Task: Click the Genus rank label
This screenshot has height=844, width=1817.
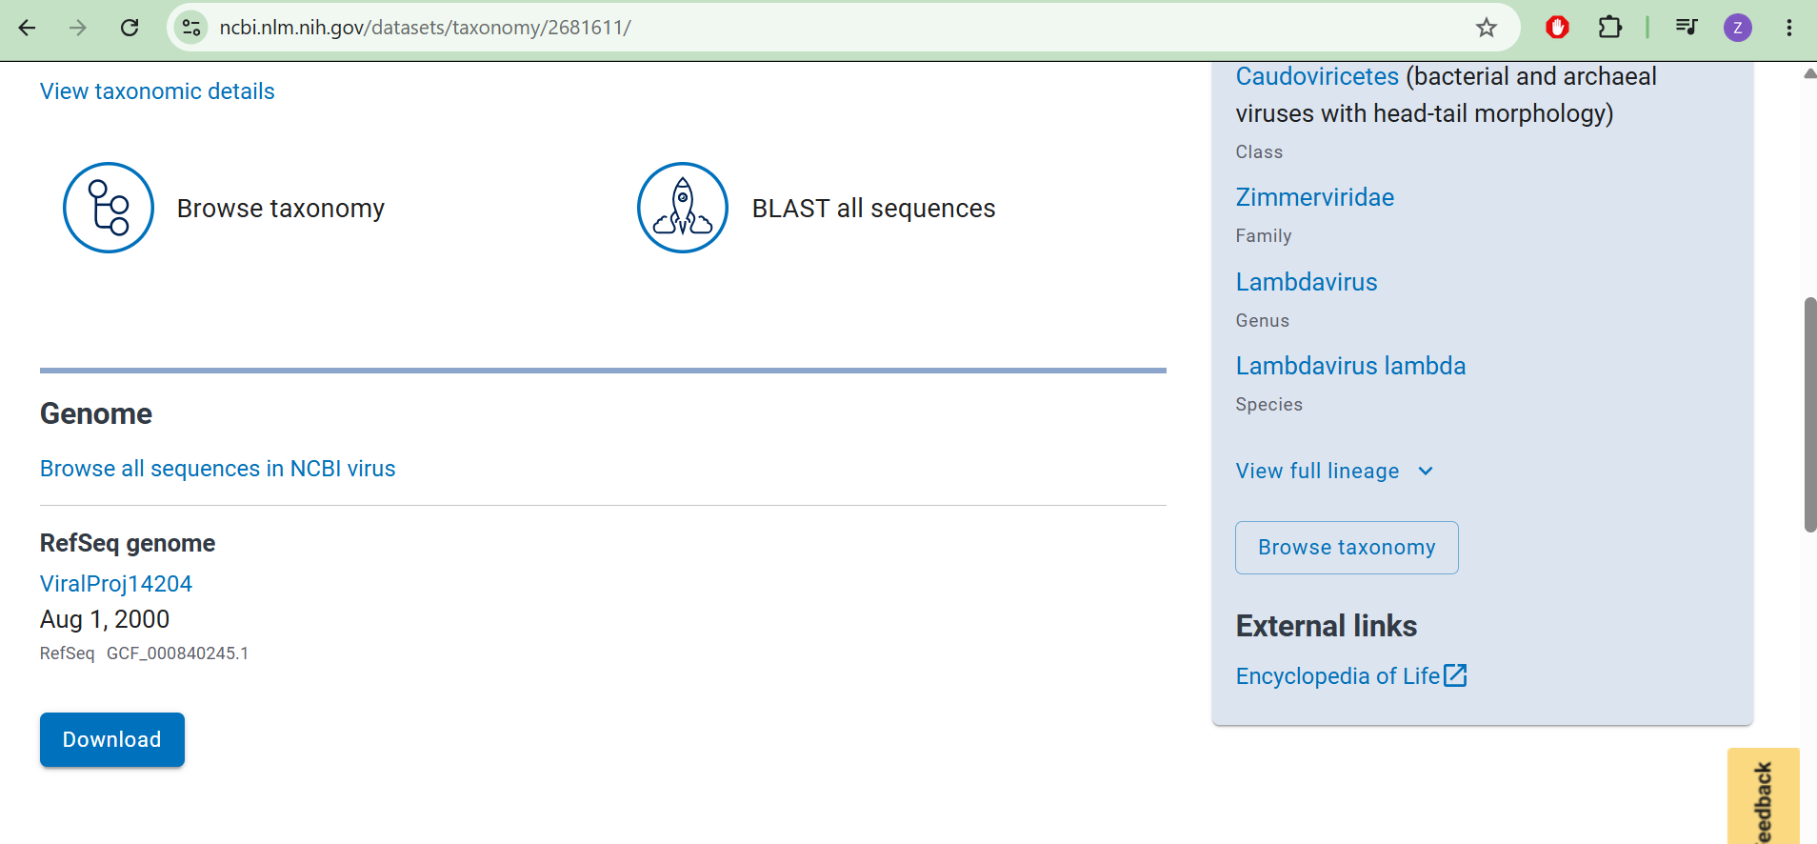Action: (1263, 321)
